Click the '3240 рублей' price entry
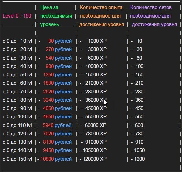This screenshot has width=182, height=172. point(57,100)
